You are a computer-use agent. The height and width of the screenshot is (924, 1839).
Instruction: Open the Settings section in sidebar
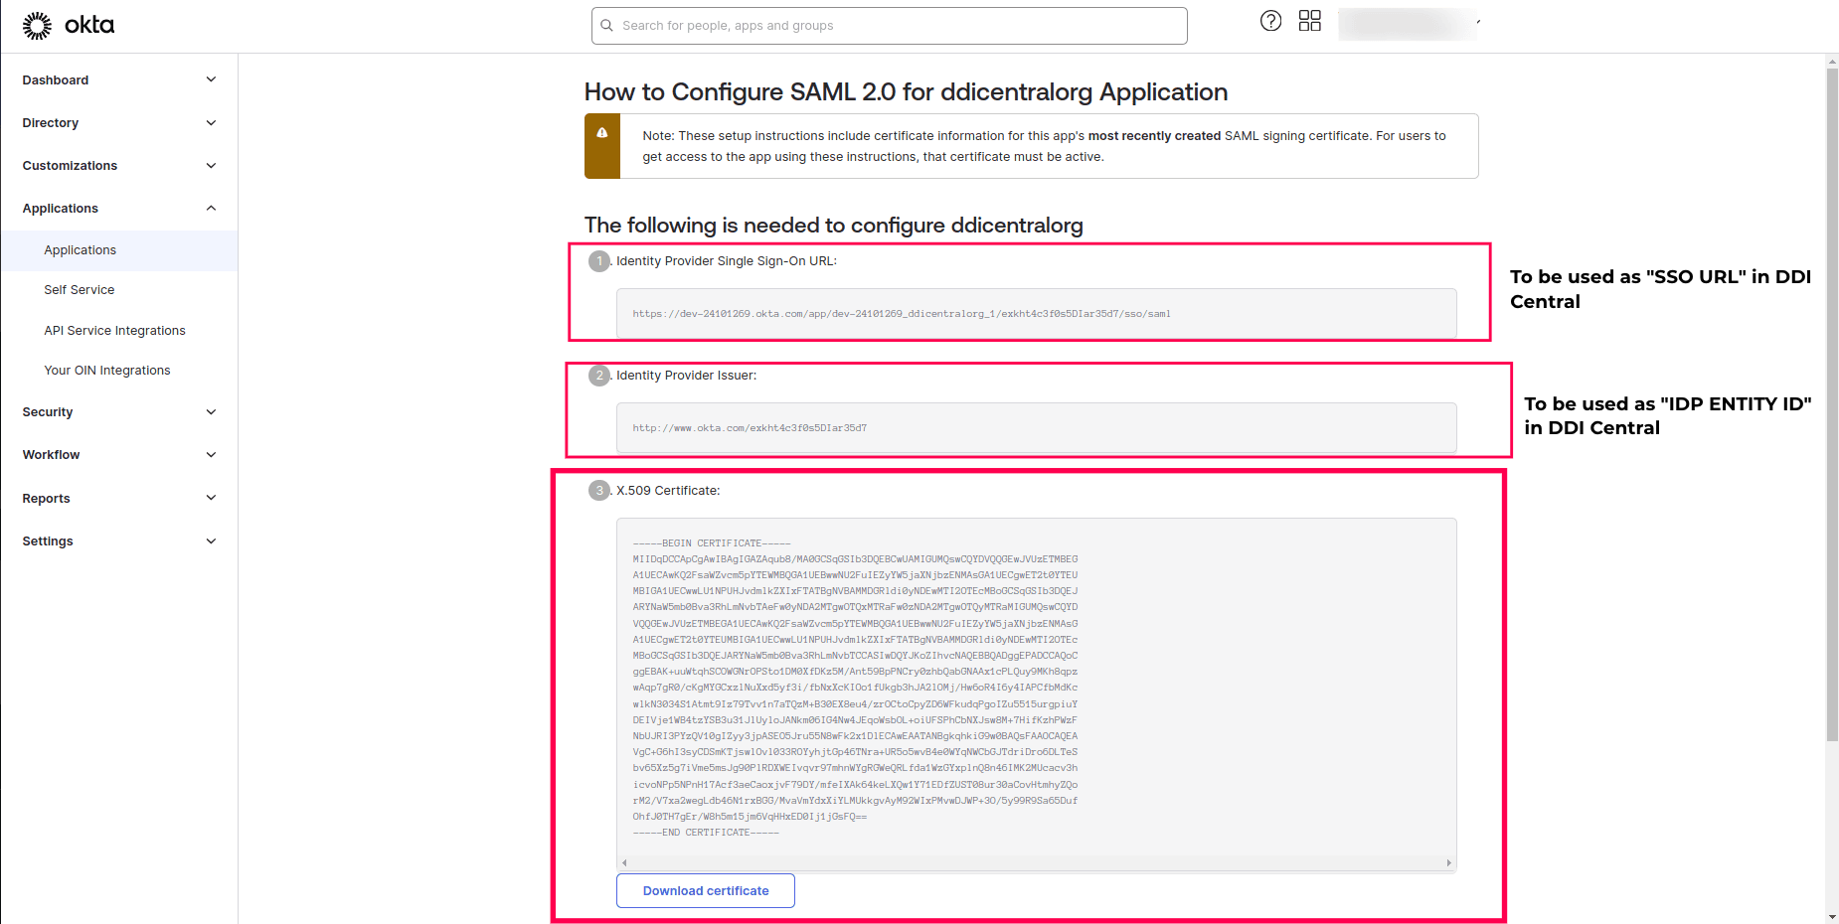(x=48, y=541)
